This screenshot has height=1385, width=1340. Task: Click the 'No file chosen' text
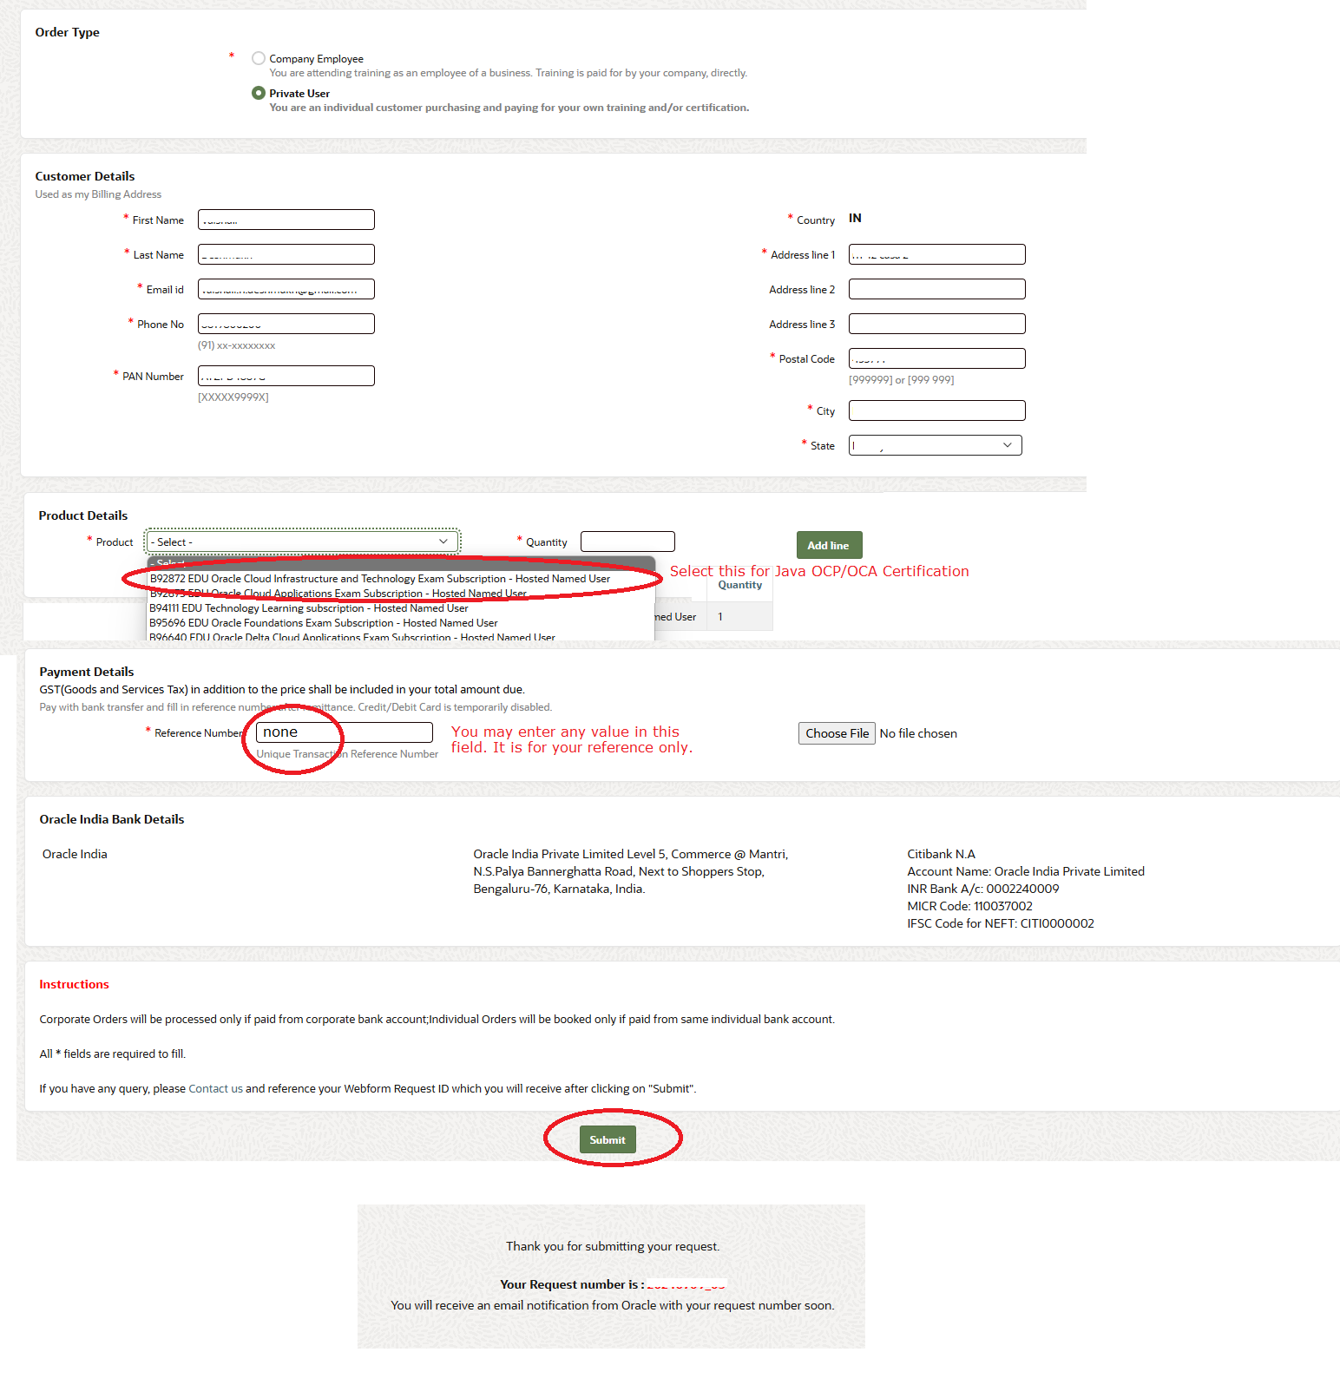tap(918, 733)
